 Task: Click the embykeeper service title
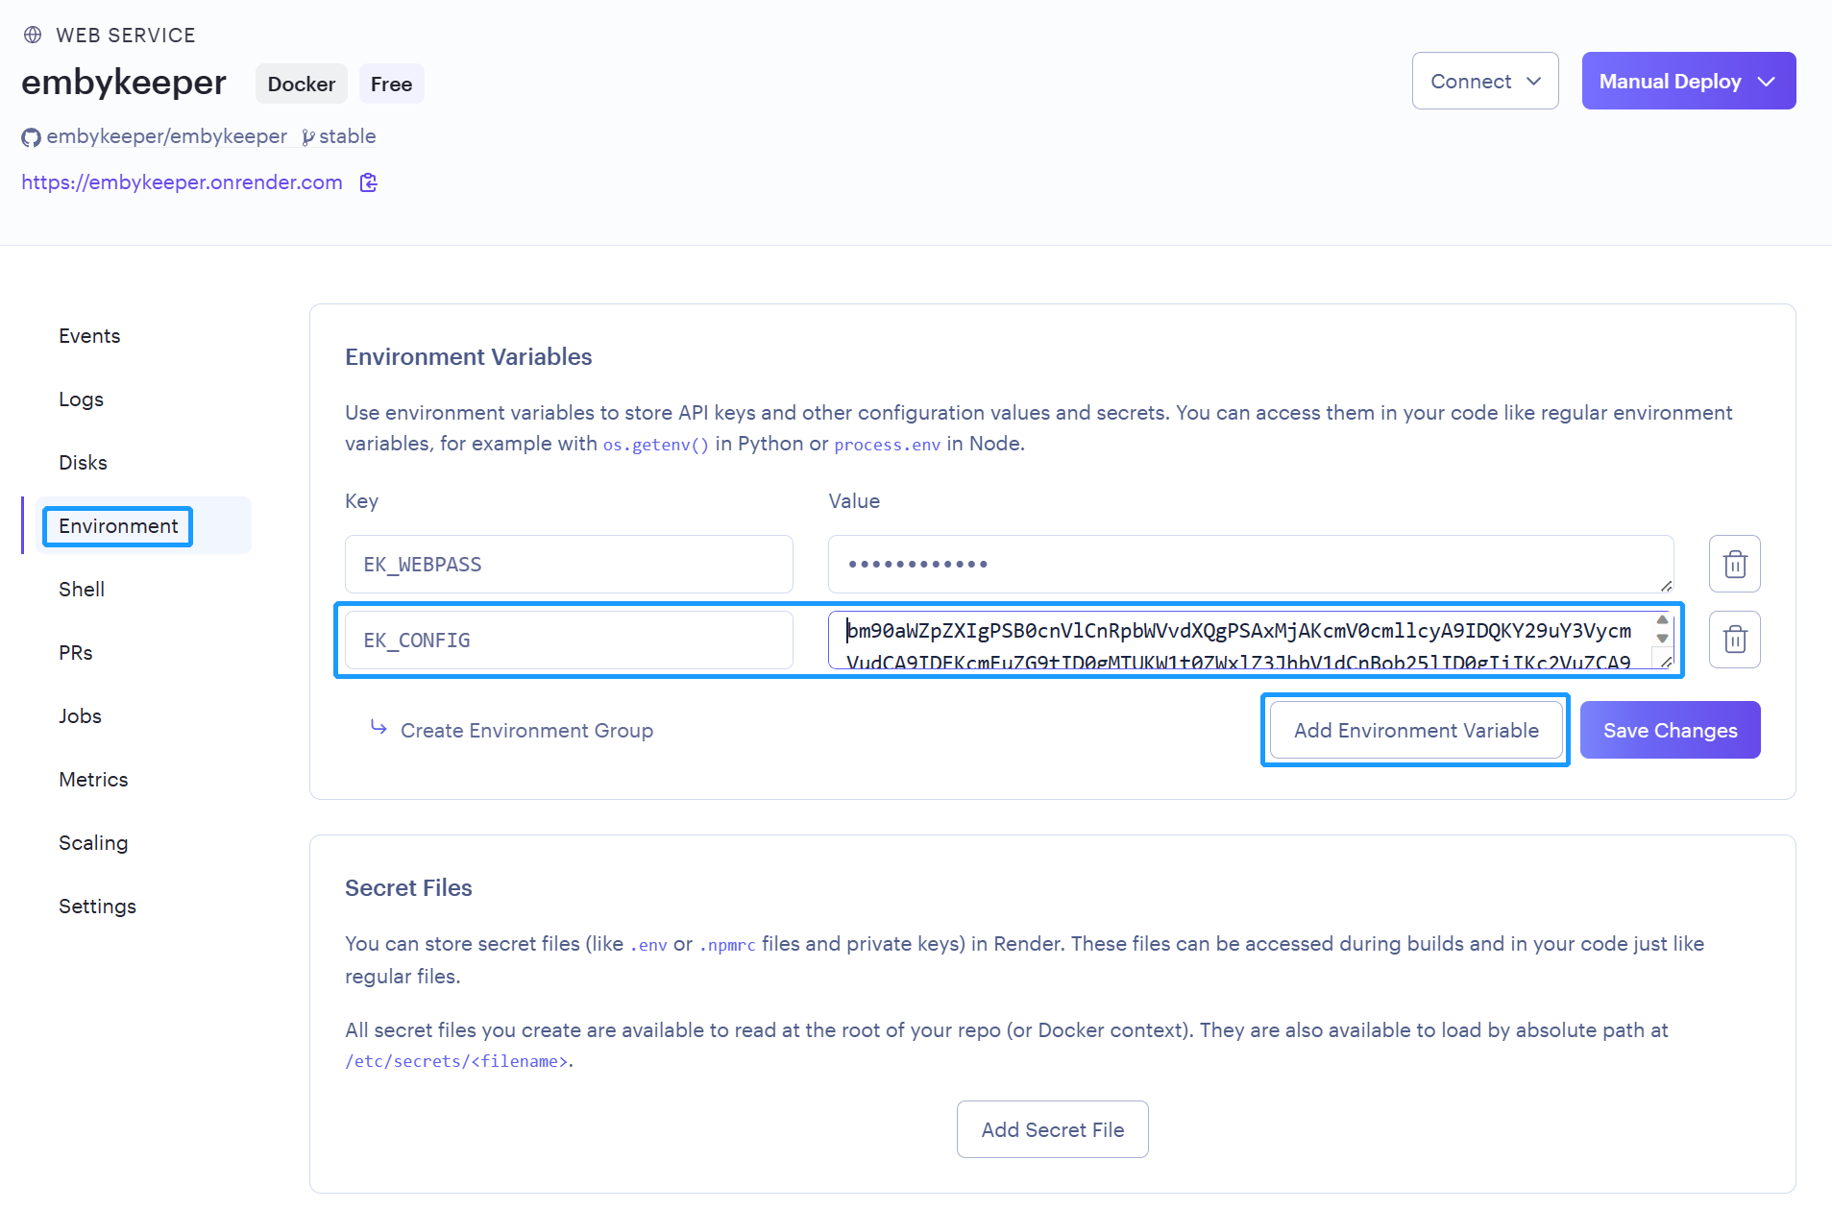pyautogui.click(x=124, y=83)
